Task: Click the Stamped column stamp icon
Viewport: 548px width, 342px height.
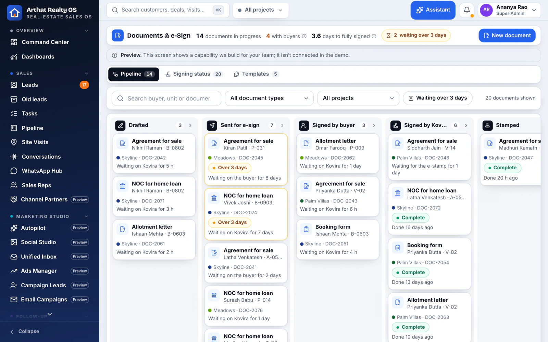Action: 487,126
